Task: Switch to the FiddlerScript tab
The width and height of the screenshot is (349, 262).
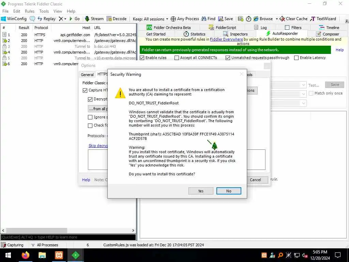Action: pos(222,27)
